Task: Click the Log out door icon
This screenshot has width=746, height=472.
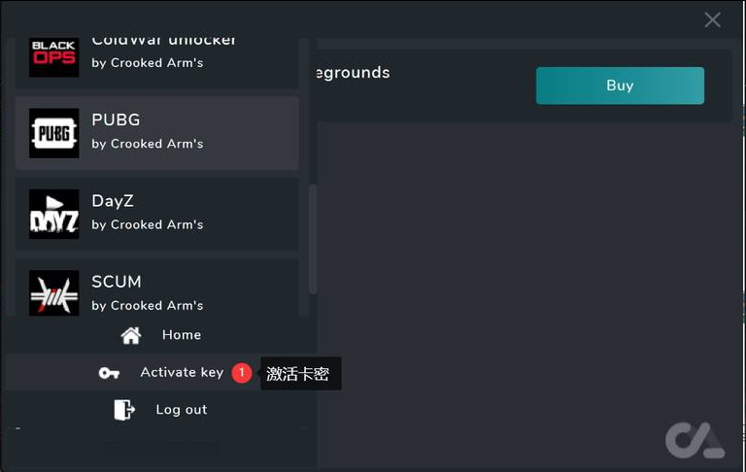Action: coord(124,410)
